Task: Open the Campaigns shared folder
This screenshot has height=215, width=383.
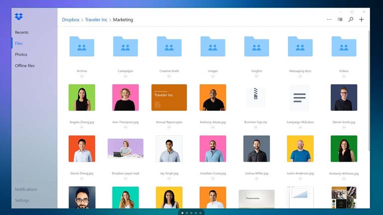Action: [x=125, y=46]
